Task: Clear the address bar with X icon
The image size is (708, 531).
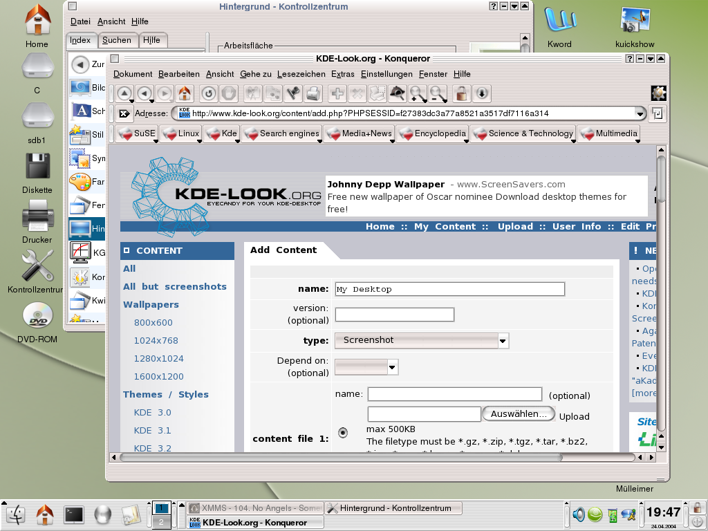Action: point(124,113)
